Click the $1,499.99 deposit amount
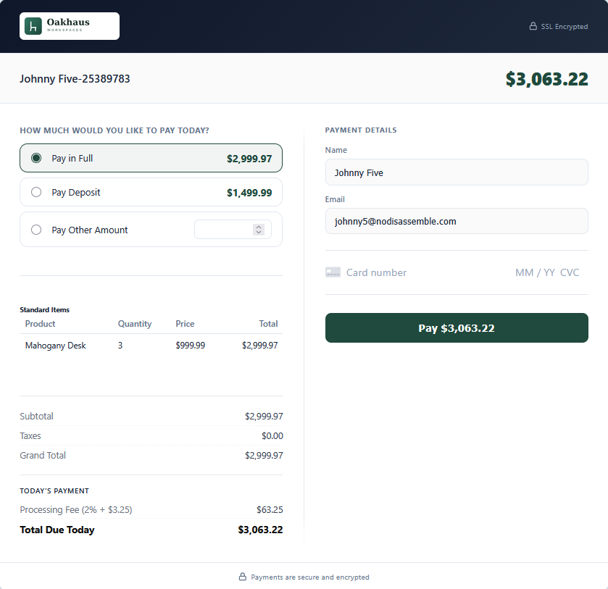608x589 pixels. pyautogui.click(x=249, y=193)
